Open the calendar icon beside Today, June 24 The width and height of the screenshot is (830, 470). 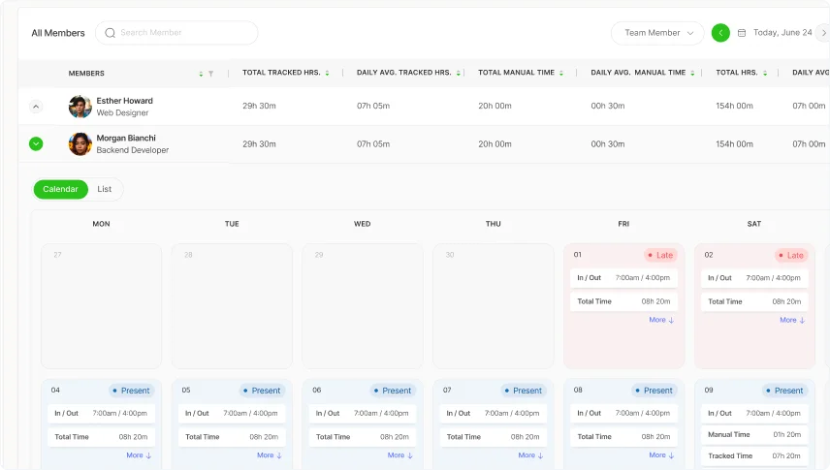click(x=742, y=33)
